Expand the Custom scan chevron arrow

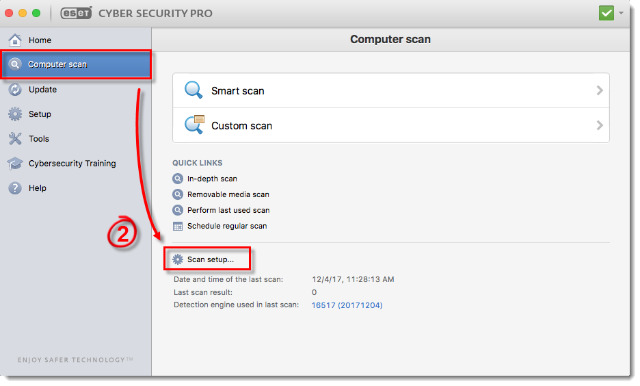point(600,125)
